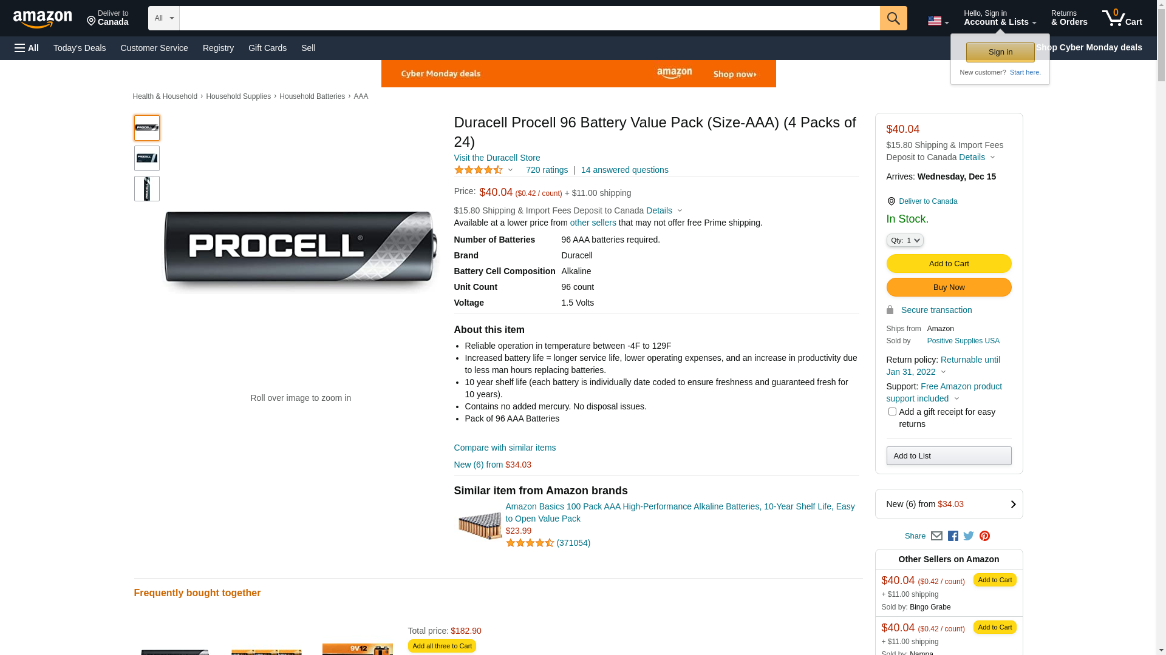1166x655 pixels.
Task: Check the gift receipt checkbox
Action: point(892,412)
